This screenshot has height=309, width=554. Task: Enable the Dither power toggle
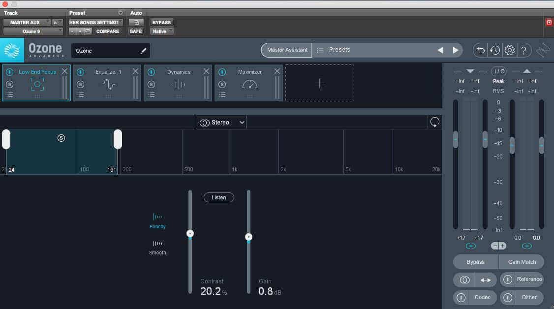click(507, 298)
